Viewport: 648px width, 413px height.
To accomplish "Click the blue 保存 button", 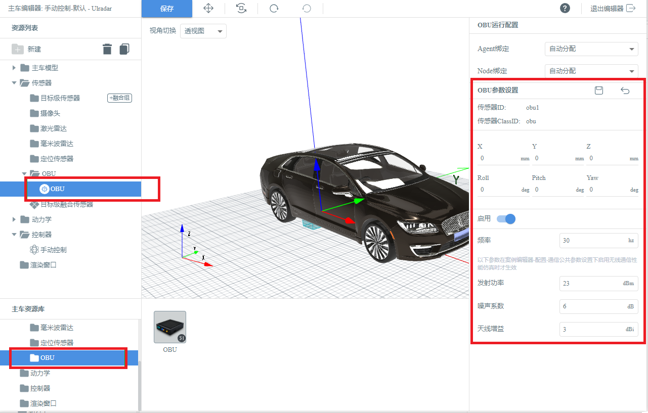I will click(x=167, y=9).
